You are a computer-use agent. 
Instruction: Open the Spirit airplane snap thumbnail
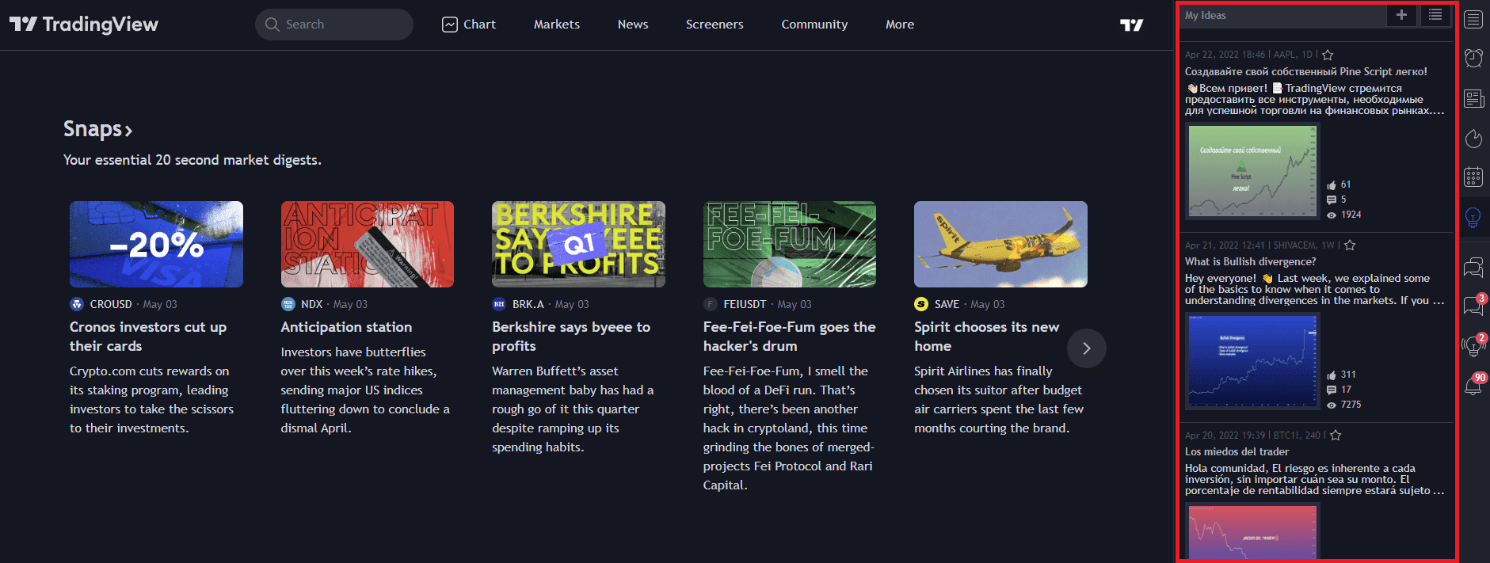[x=1000, y=244]
